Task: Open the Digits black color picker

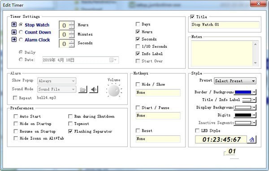Action: tap(245, 115)
